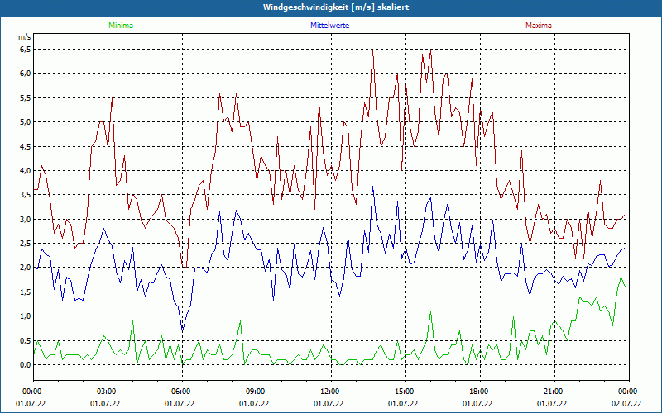Click the "18:00" time axis label
This screenshot has width=662, height=413.
[x=481, y=392]
